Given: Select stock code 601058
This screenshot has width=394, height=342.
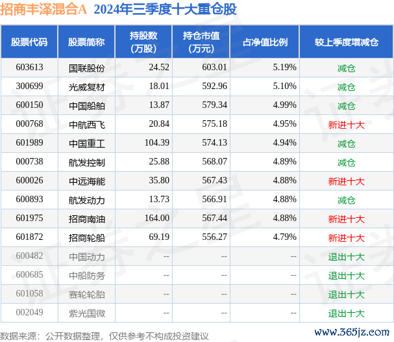Looking at the screenshot, I should point(29,294).
